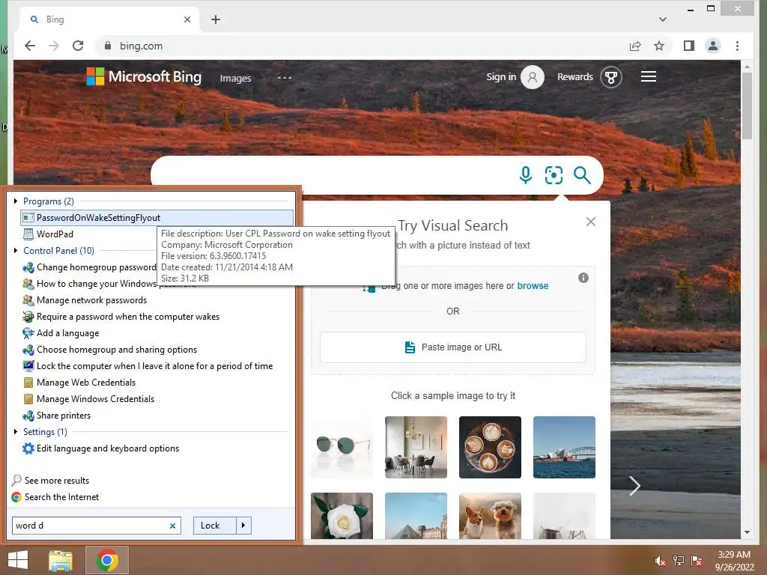Click the Lock button
Viewport: 767px width, 575px height.
(x=215, y=526)
